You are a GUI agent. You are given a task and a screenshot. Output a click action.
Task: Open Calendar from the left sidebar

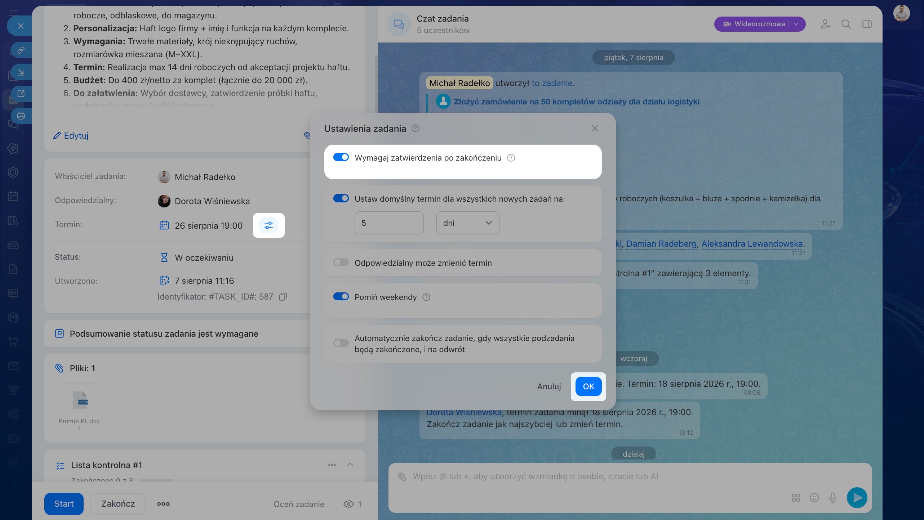[x=13, y=196]
